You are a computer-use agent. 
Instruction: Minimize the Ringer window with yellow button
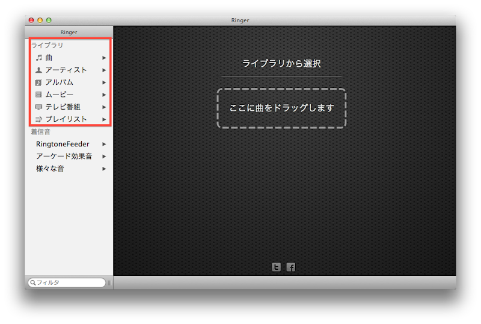click(40, 20)
